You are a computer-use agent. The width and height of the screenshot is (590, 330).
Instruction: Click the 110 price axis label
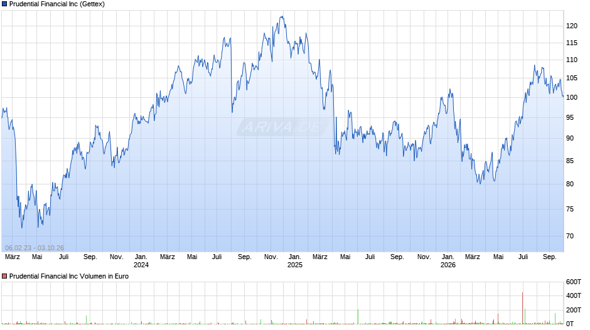[x=572, y=60]
